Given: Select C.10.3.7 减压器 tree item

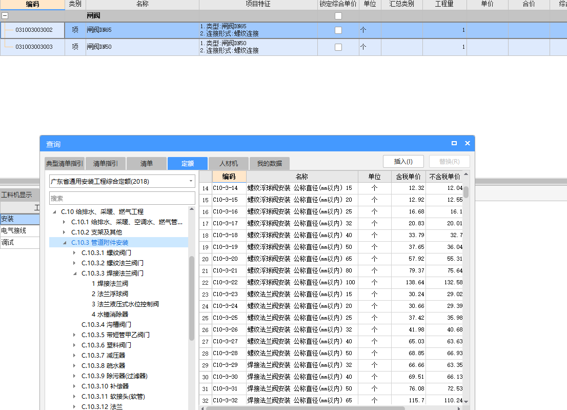Looking at the screenshot, I should 104,356.
